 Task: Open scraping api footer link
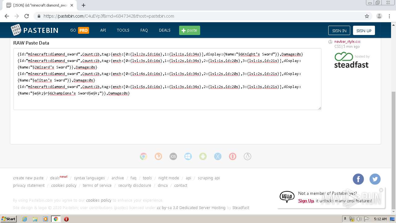pyautogui.click(x=209, y=178)
